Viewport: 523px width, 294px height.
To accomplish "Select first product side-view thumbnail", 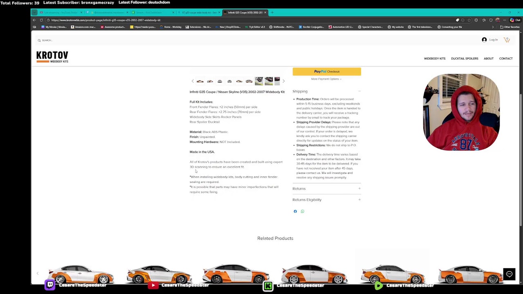I will pos(200,81).
